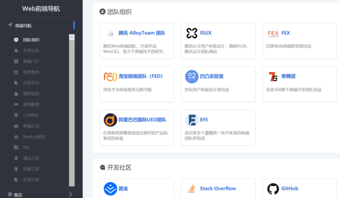Screen dimensions: 340x198
Task: Click description 京东用户体验设计部出品
Action: [x=207, y=90]
